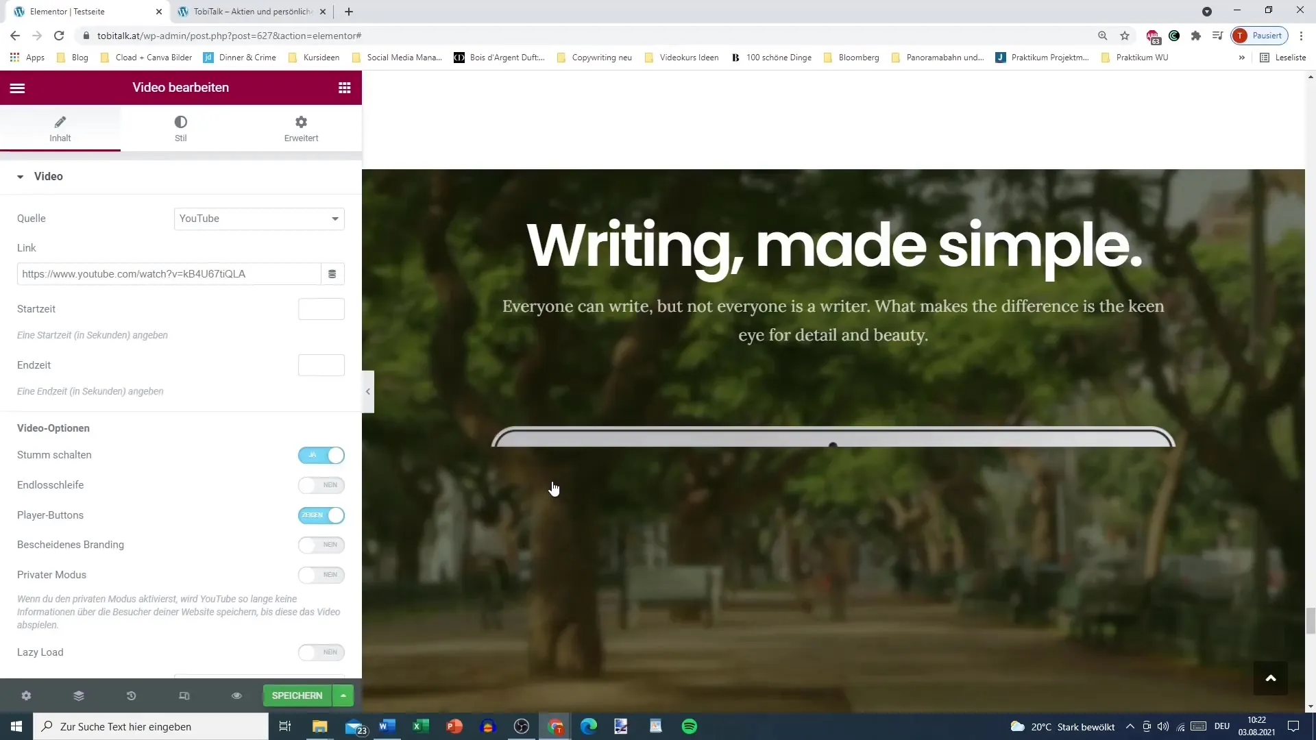Show hidden system tray icons
The image size is (1316, 740).
pyautogui.click(x=1130, y=726)
